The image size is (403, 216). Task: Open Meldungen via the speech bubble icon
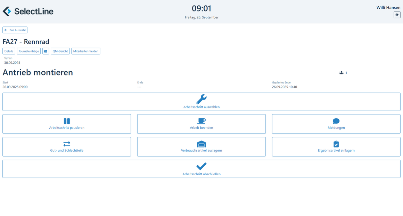[336, 121]
